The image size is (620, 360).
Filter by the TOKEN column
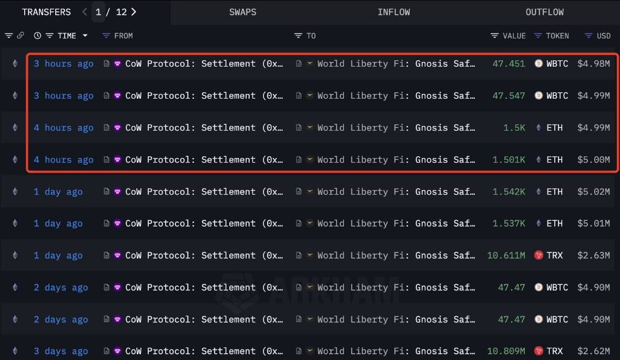(538, 36)
